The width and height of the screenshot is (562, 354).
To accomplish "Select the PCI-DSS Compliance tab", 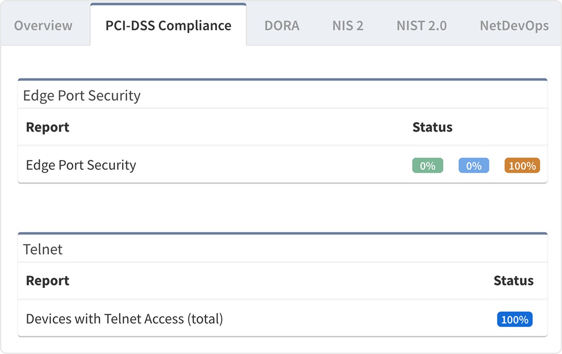I will 168,25.
